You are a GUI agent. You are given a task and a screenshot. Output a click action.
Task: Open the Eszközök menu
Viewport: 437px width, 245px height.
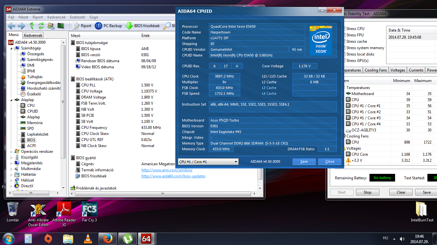coord(78,17)
